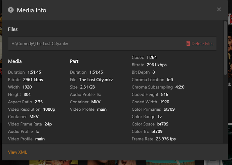Click the Files section heading
The width and height of the screenshot is (232, 165).
coord(13,29)
